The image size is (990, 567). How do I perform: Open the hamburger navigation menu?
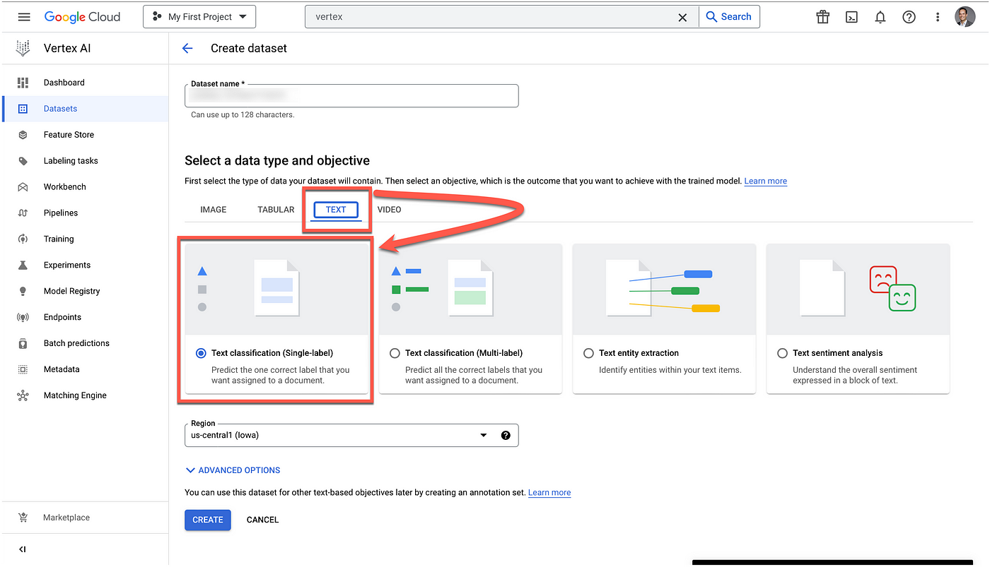24,17
